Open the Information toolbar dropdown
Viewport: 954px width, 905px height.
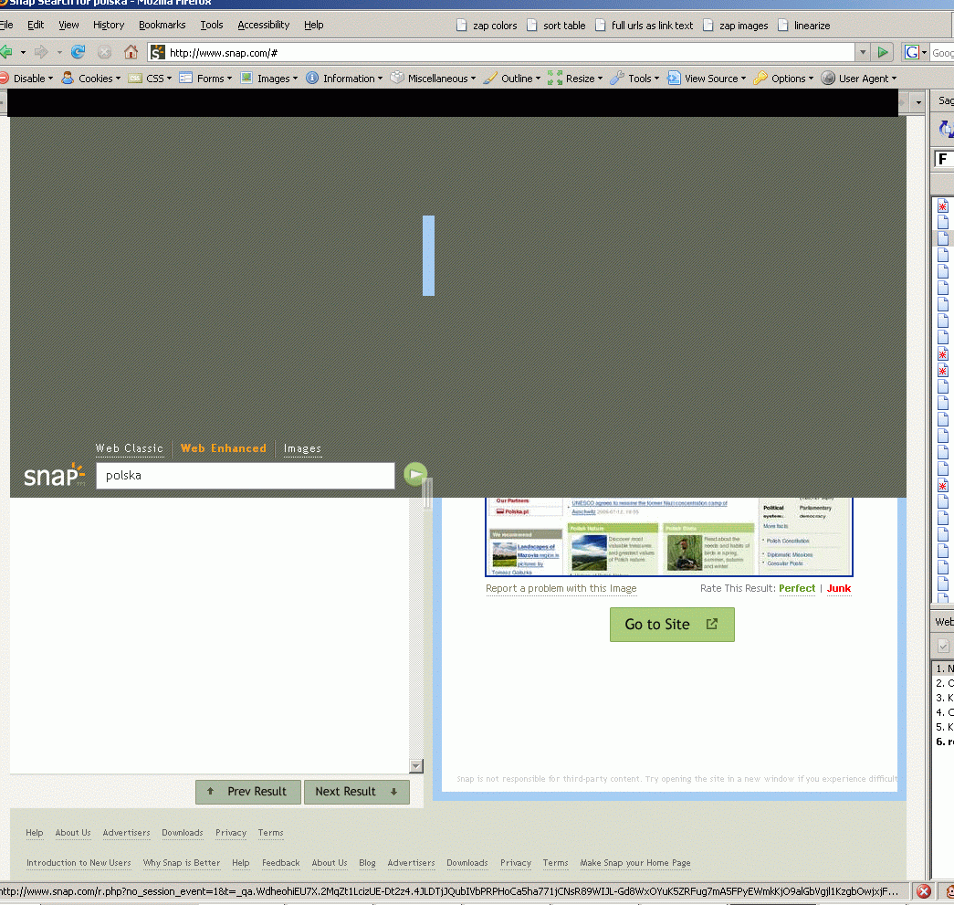(x=344, y=79)
